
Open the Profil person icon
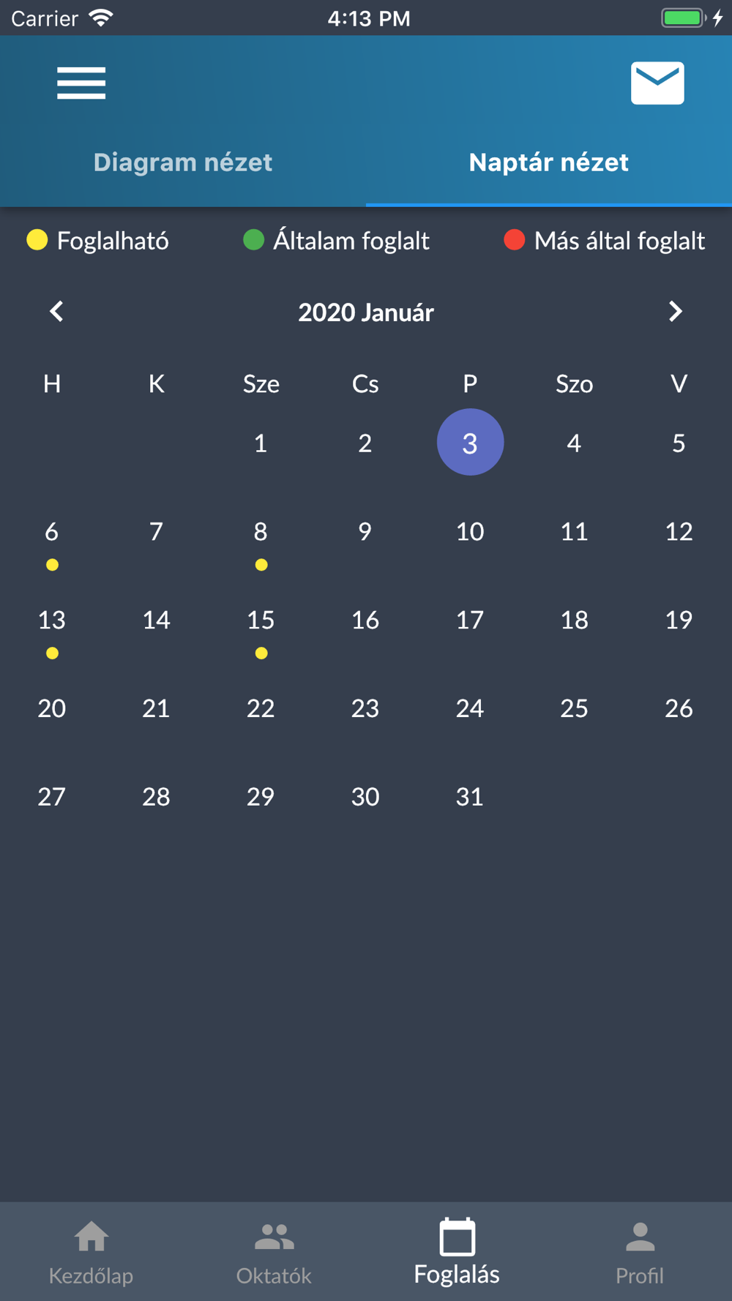[x=640, y=1237]
